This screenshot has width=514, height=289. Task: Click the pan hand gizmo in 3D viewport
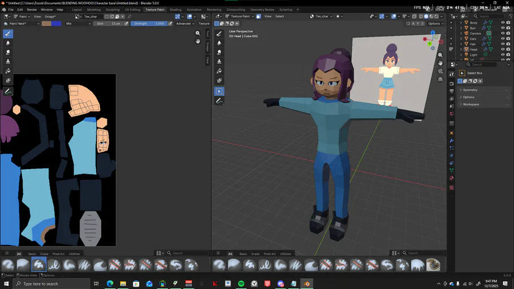440,63
